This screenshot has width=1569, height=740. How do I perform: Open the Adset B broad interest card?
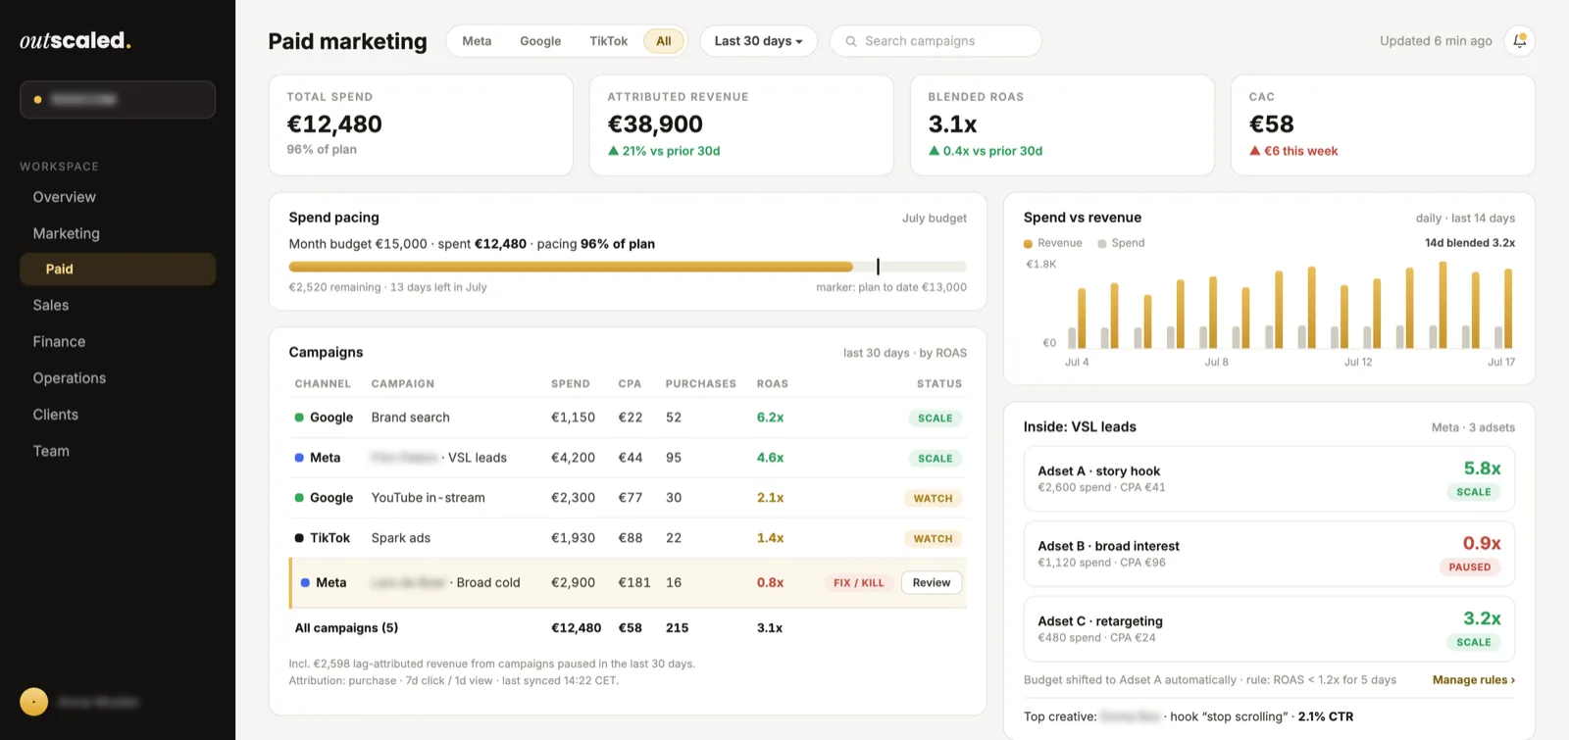[x=1269, y=554]
